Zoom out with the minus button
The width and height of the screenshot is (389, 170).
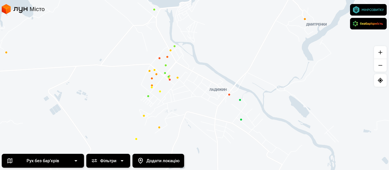tap(380, 66)
